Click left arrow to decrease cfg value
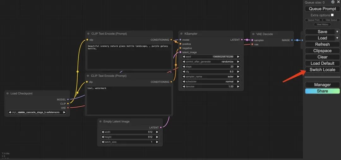Viewport: 341px width, 160px height. click(x=184, y=72)
